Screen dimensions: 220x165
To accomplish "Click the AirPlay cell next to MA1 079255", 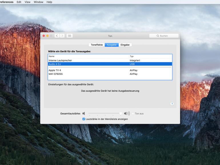I will [134, 74].
